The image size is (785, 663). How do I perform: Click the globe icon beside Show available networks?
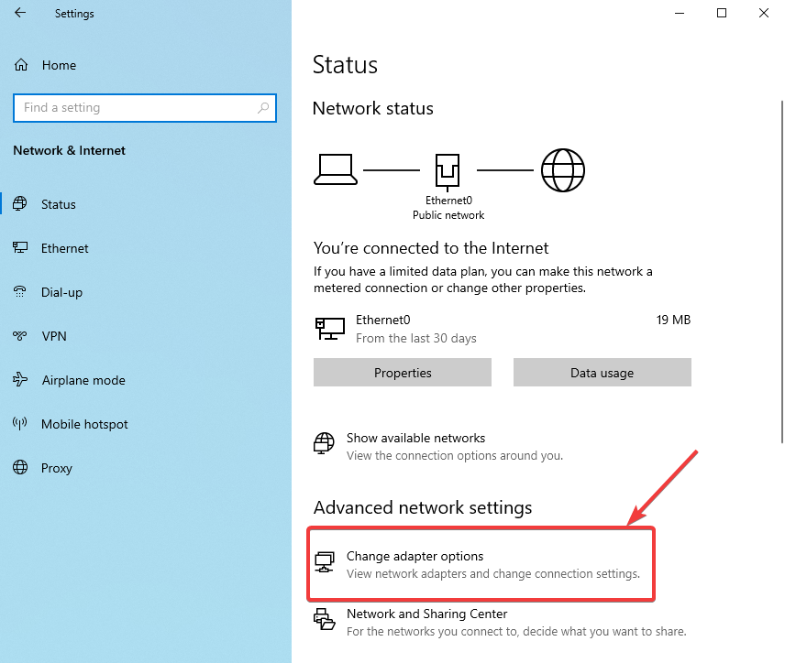[324, 443]
